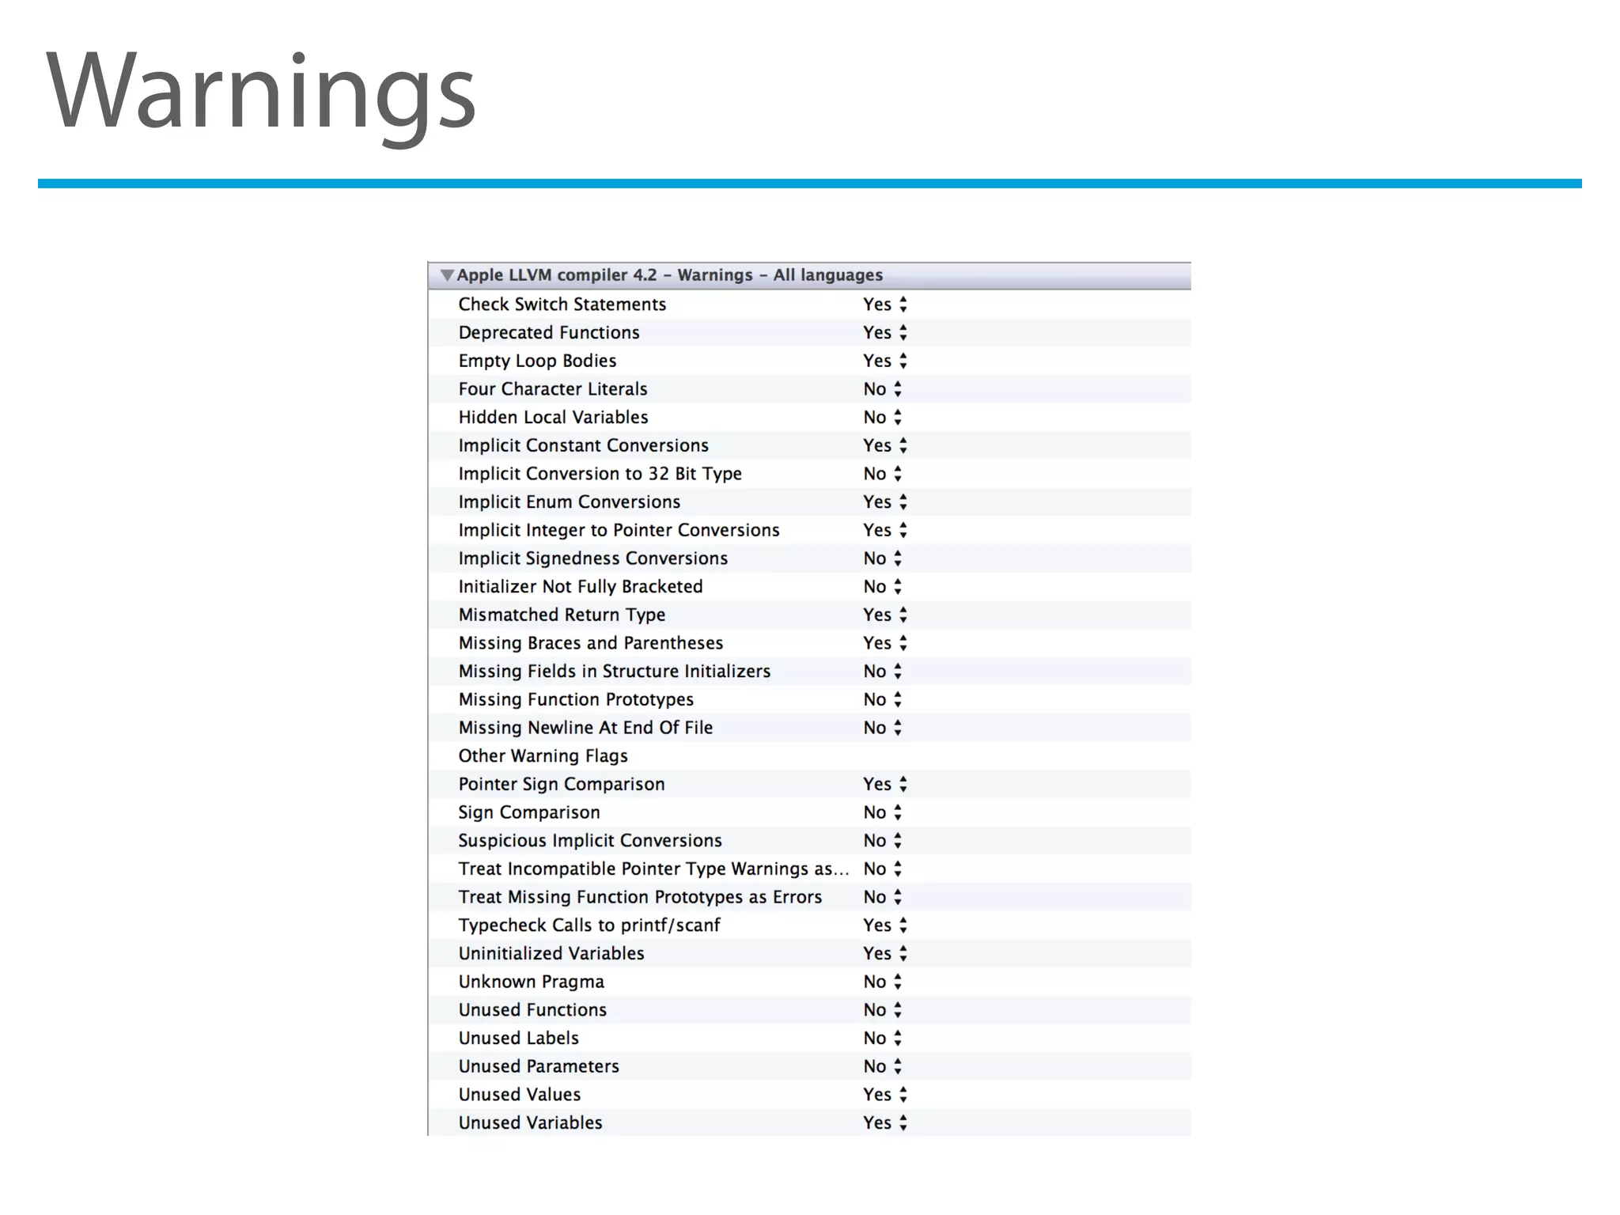
Task: Change Sign Comparison No value
Action: click(x=883, y=812)
